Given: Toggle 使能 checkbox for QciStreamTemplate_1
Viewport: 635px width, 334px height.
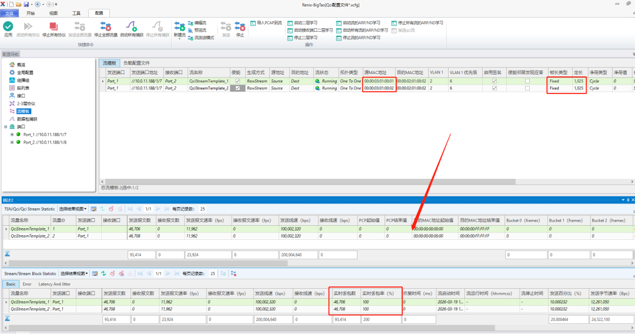Looking at the screenshot, I should [x=238, y=81].
